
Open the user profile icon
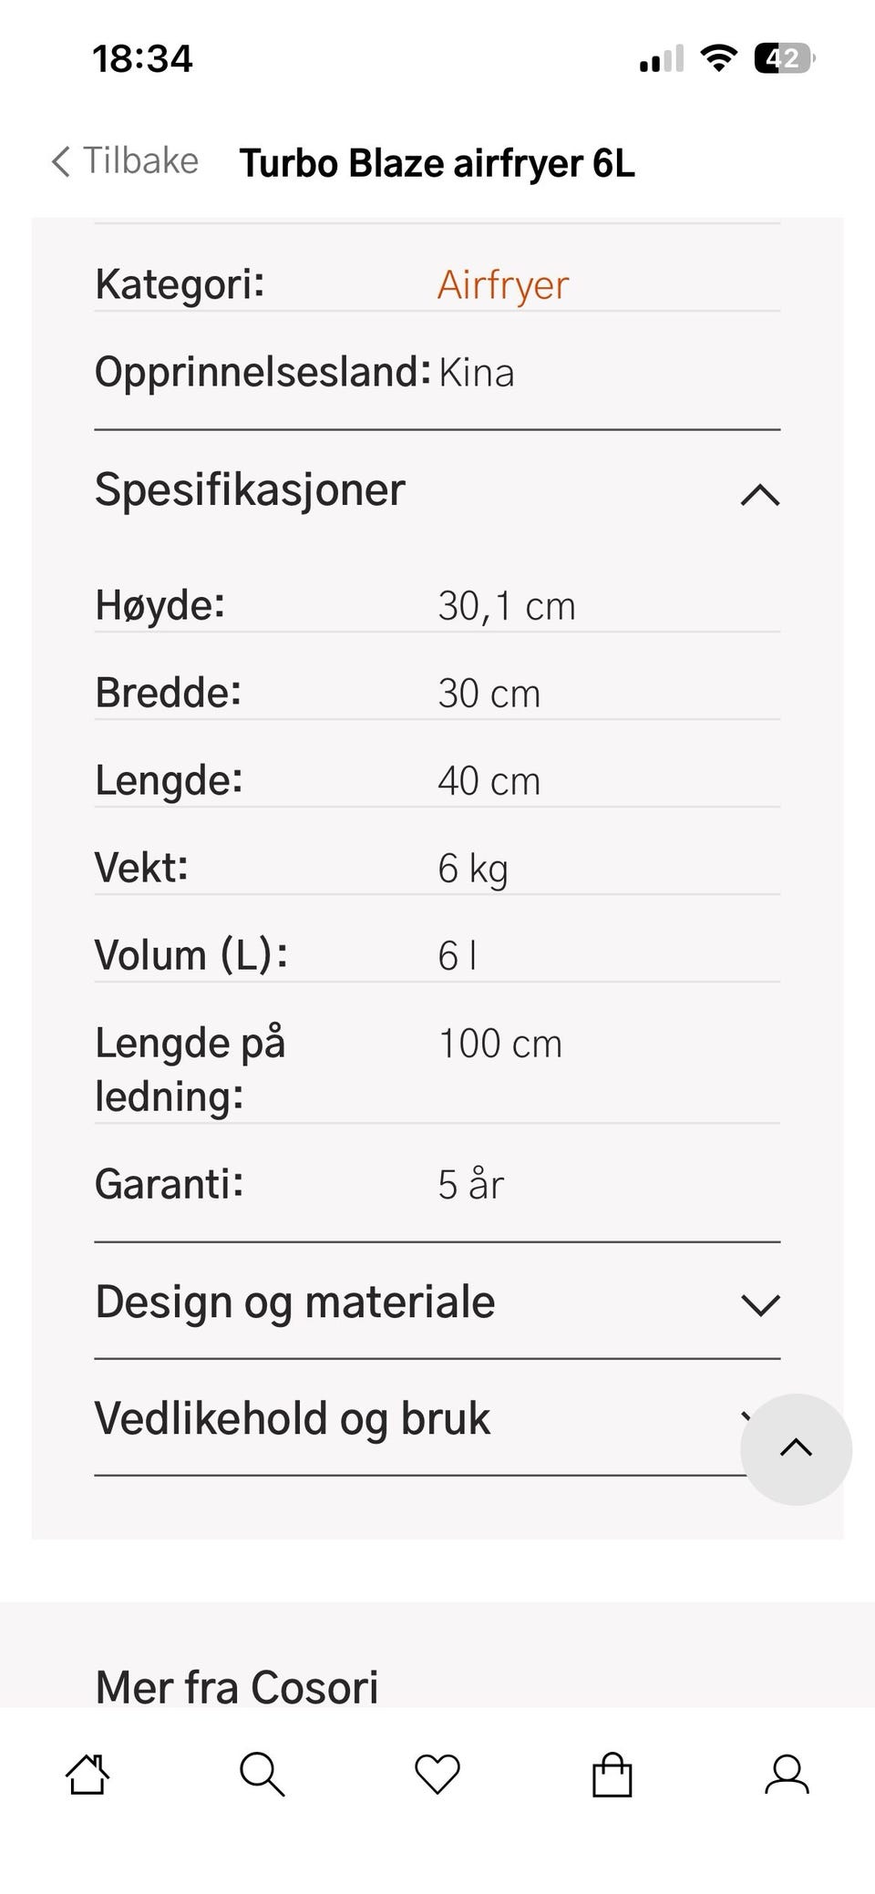(787, 1775)
